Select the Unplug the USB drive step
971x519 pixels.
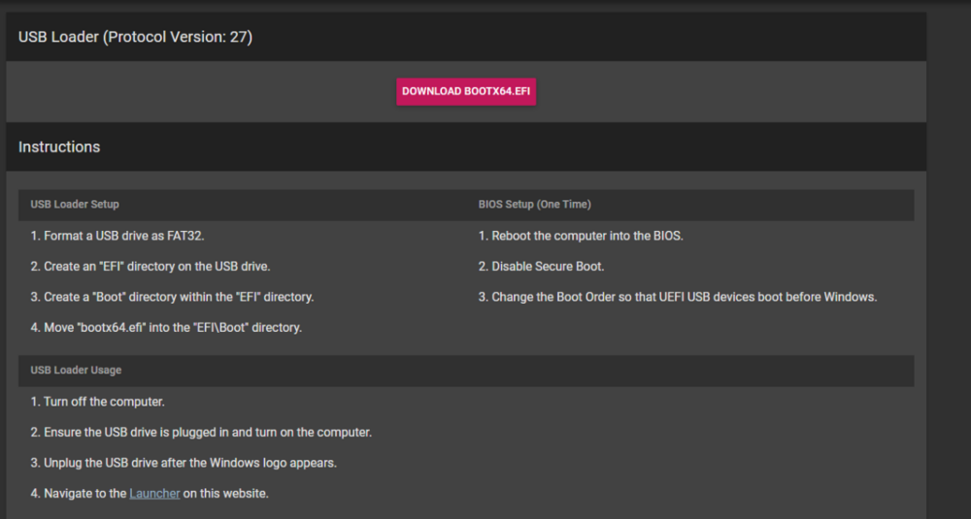click(x=184, y=463)
